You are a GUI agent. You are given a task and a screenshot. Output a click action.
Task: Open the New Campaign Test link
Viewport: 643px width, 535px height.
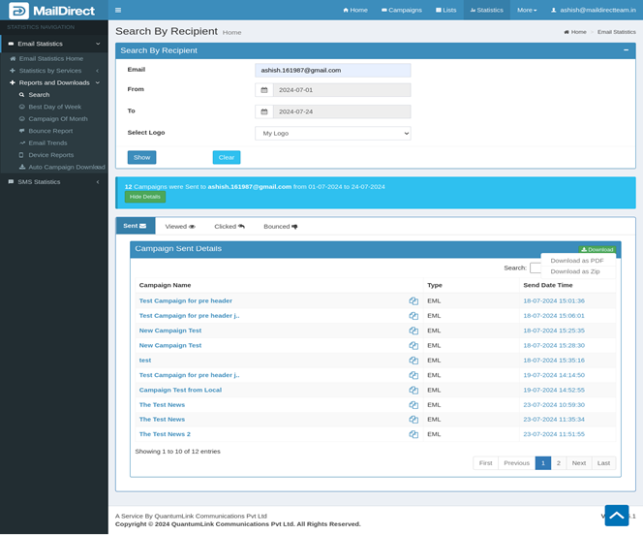[x=170, y=330]
